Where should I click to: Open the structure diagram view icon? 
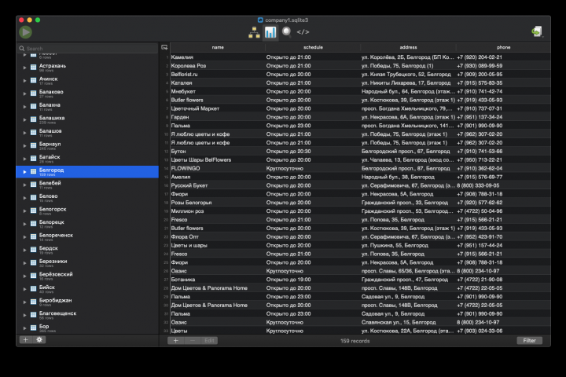pos(254,32)
